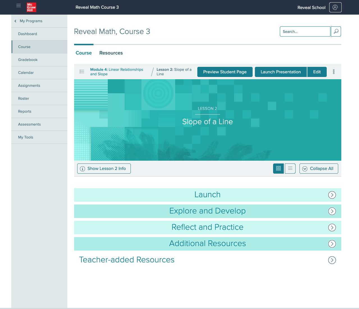Click Lesson 2 Slope of a Line breadcrumb

174,72
